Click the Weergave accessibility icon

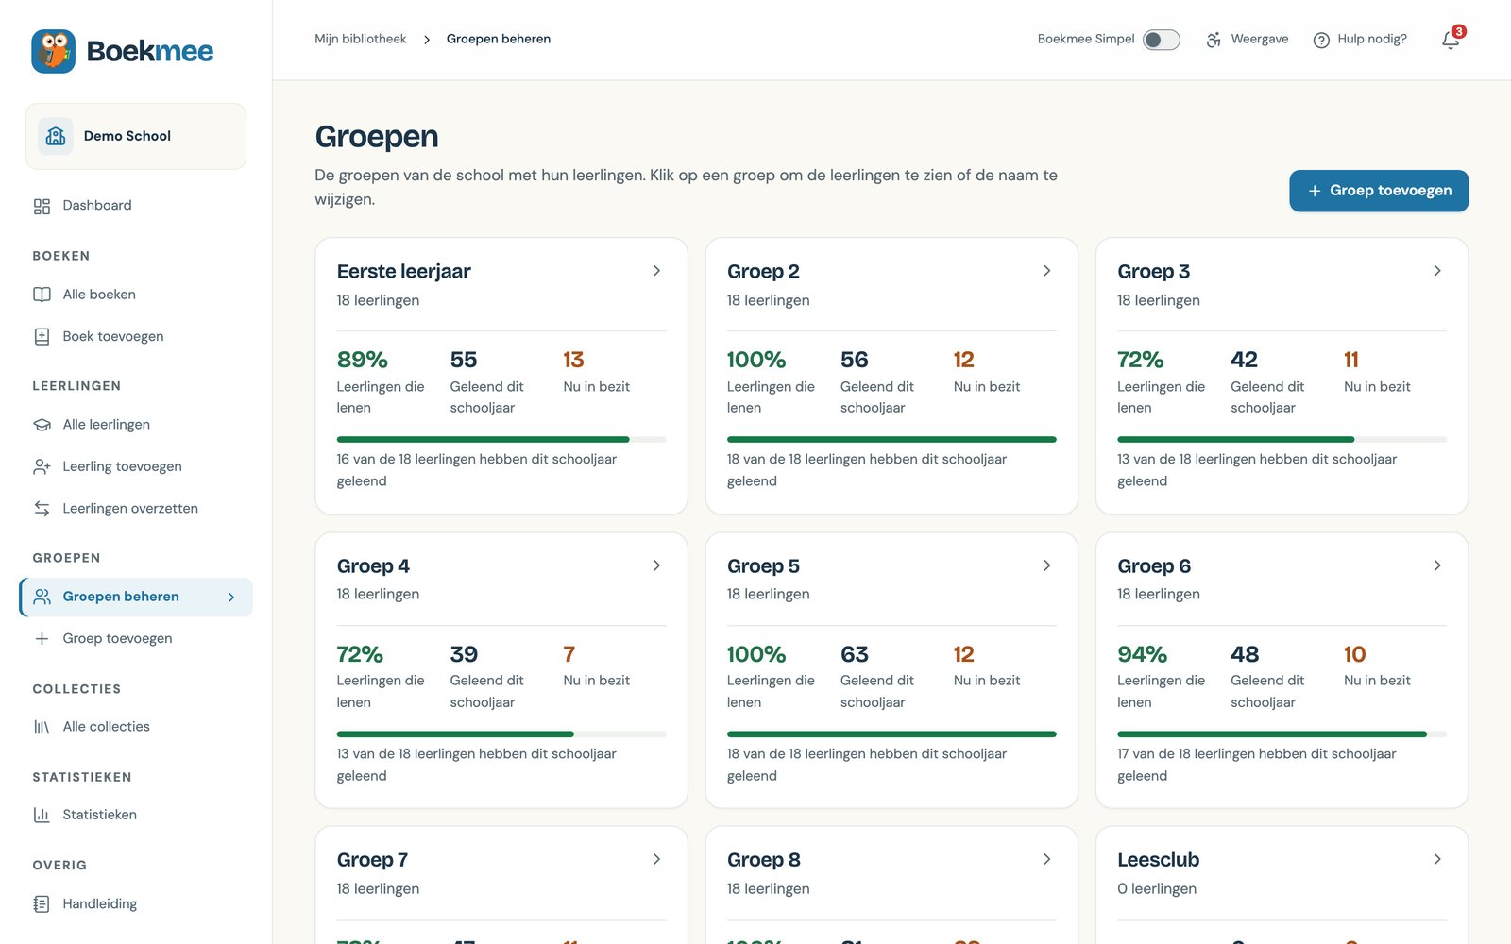1214,40
